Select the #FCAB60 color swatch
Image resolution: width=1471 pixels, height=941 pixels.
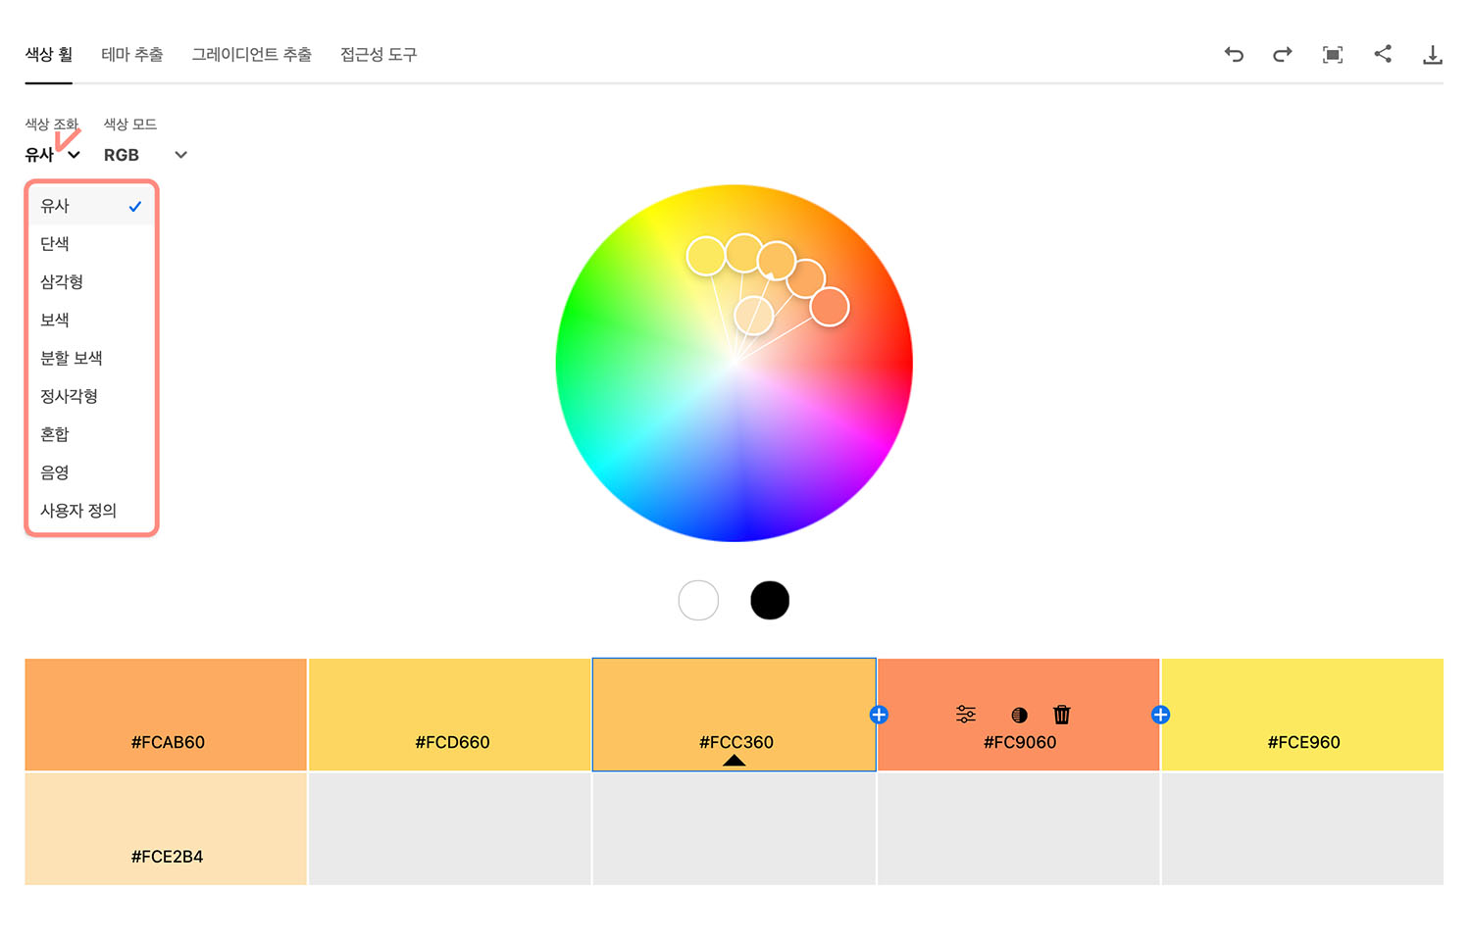(x=166, y=715)
